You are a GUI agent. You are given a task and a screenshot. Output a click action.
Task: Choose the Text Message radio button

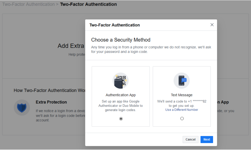(x=182, y=119)
